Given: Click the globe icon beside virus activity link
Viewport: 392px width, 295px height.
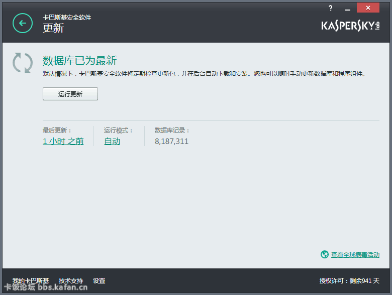Looking at the screenshot, I should [325, 254].
